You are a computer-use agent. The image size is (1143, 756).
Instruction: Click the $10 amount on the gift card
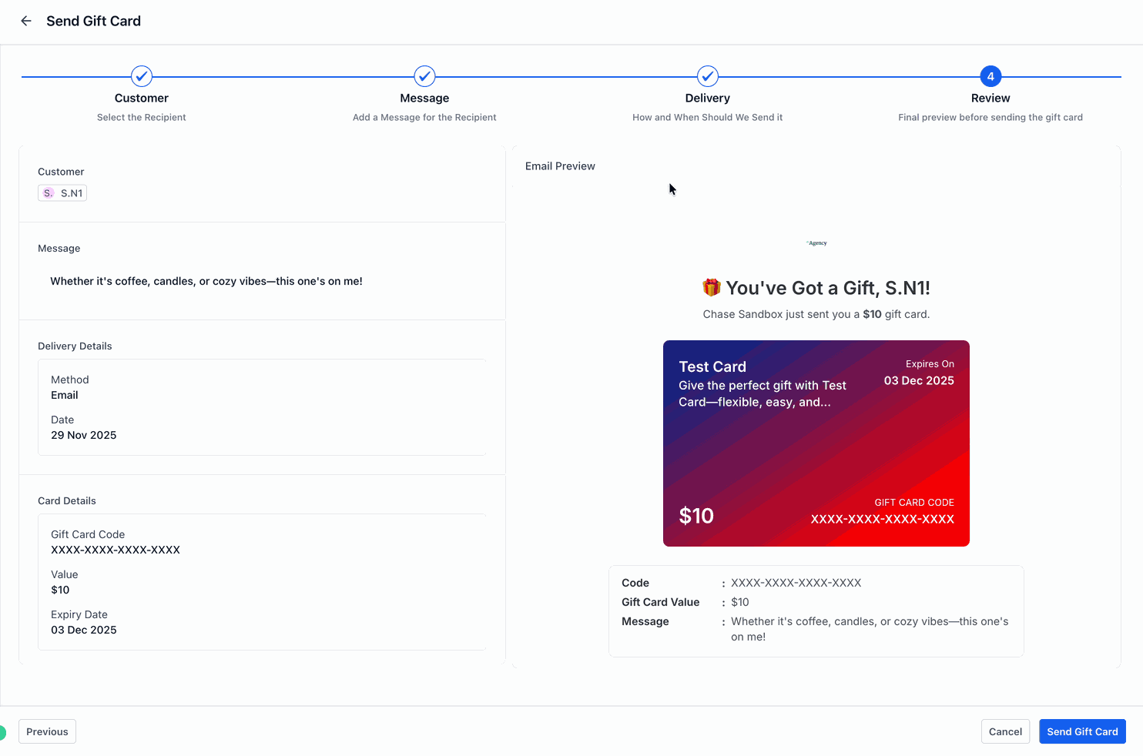point(696,516)
